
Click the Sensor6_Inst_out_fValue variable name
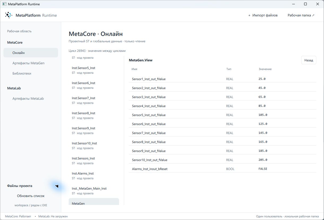tap(149, 124)
